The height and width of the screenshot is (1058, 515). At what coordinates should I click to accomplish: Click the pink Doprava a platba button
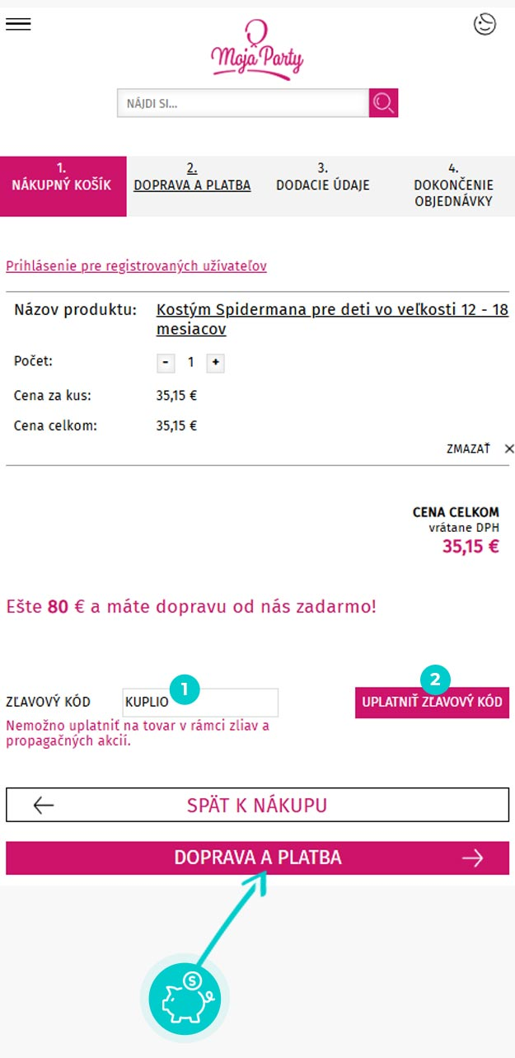257,858
